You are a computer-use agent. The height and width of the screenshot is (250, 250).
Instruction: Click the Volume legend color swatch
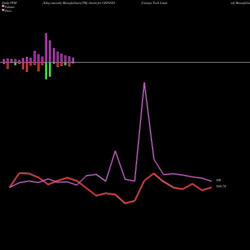(x=3, y=6)
